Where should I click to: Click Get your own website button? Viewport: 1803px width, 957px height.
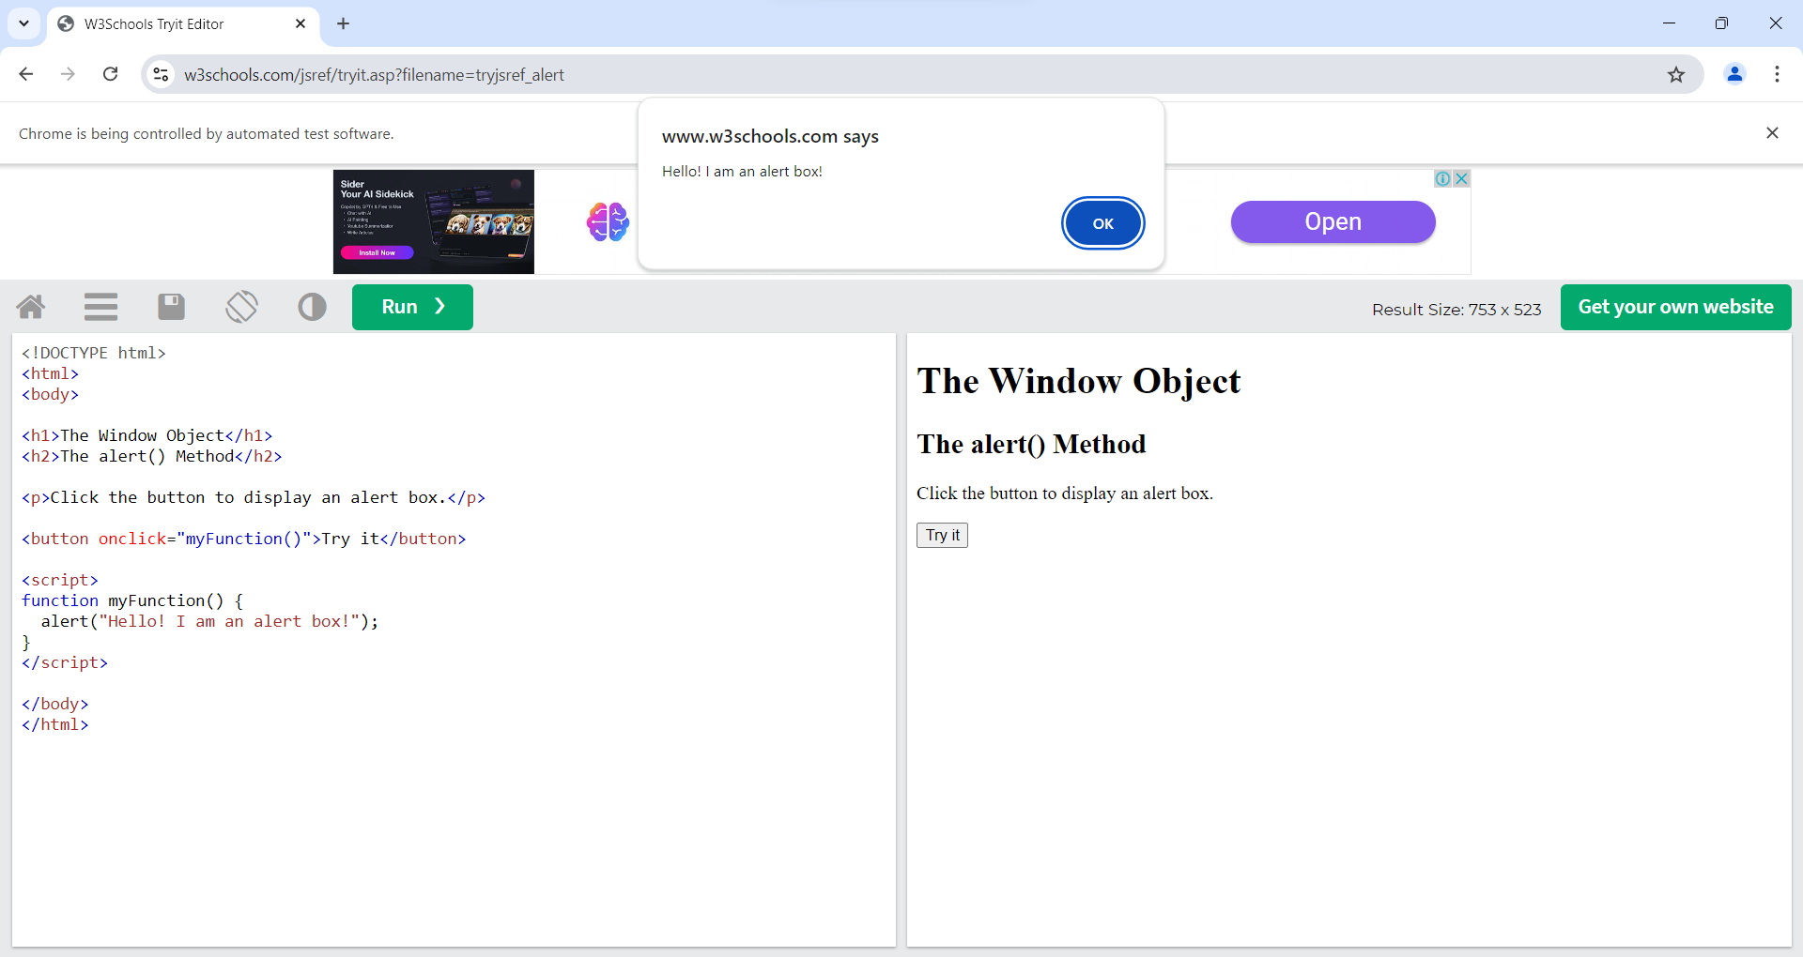[x=1675, y=307]
